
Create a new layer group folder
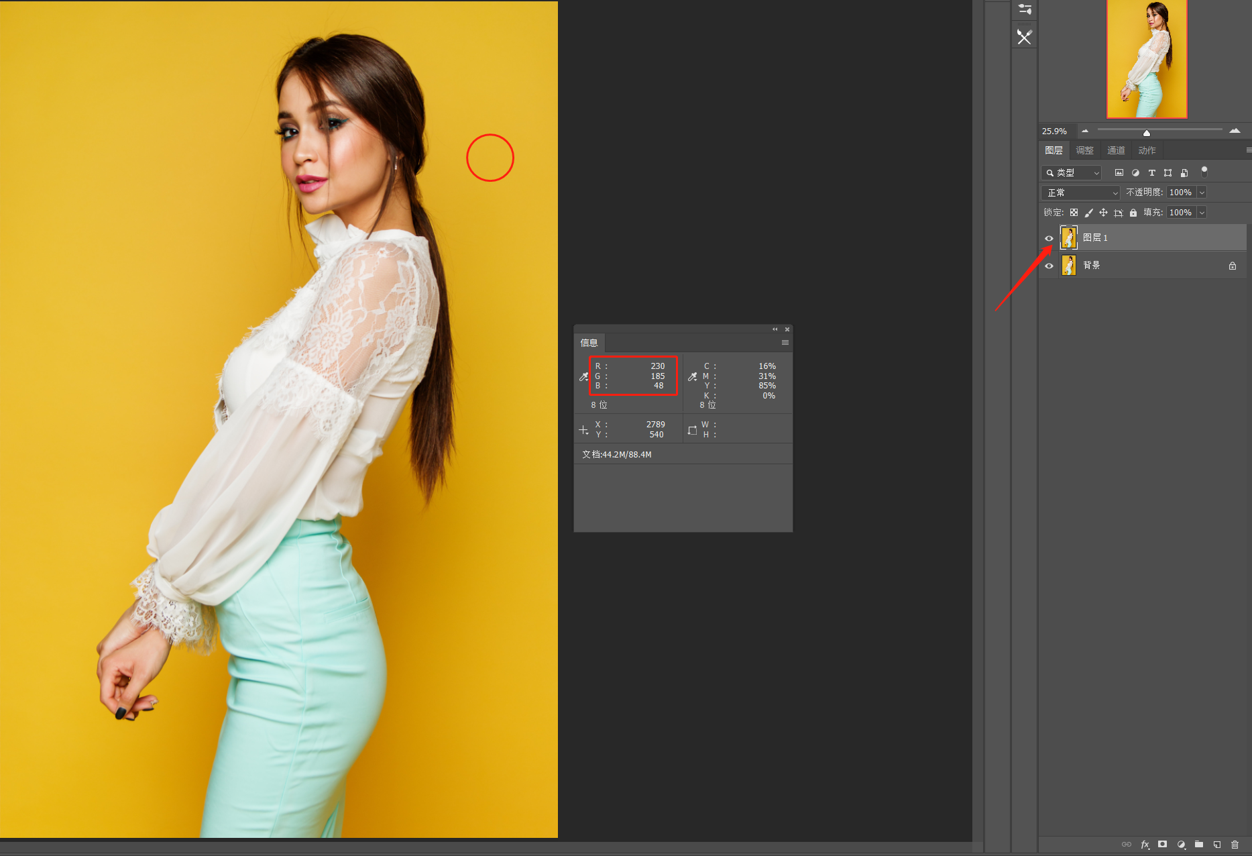(x=1199, y=845)
